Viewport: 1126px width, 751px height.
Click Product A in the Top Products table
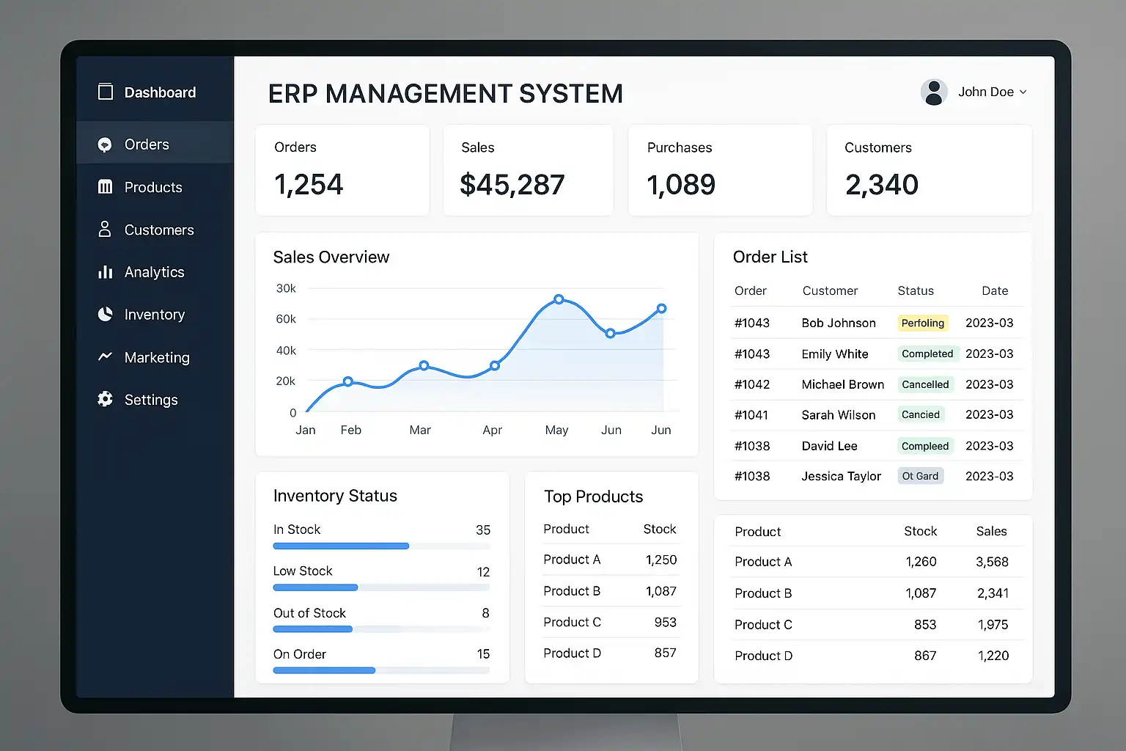[x=572, y=560]
